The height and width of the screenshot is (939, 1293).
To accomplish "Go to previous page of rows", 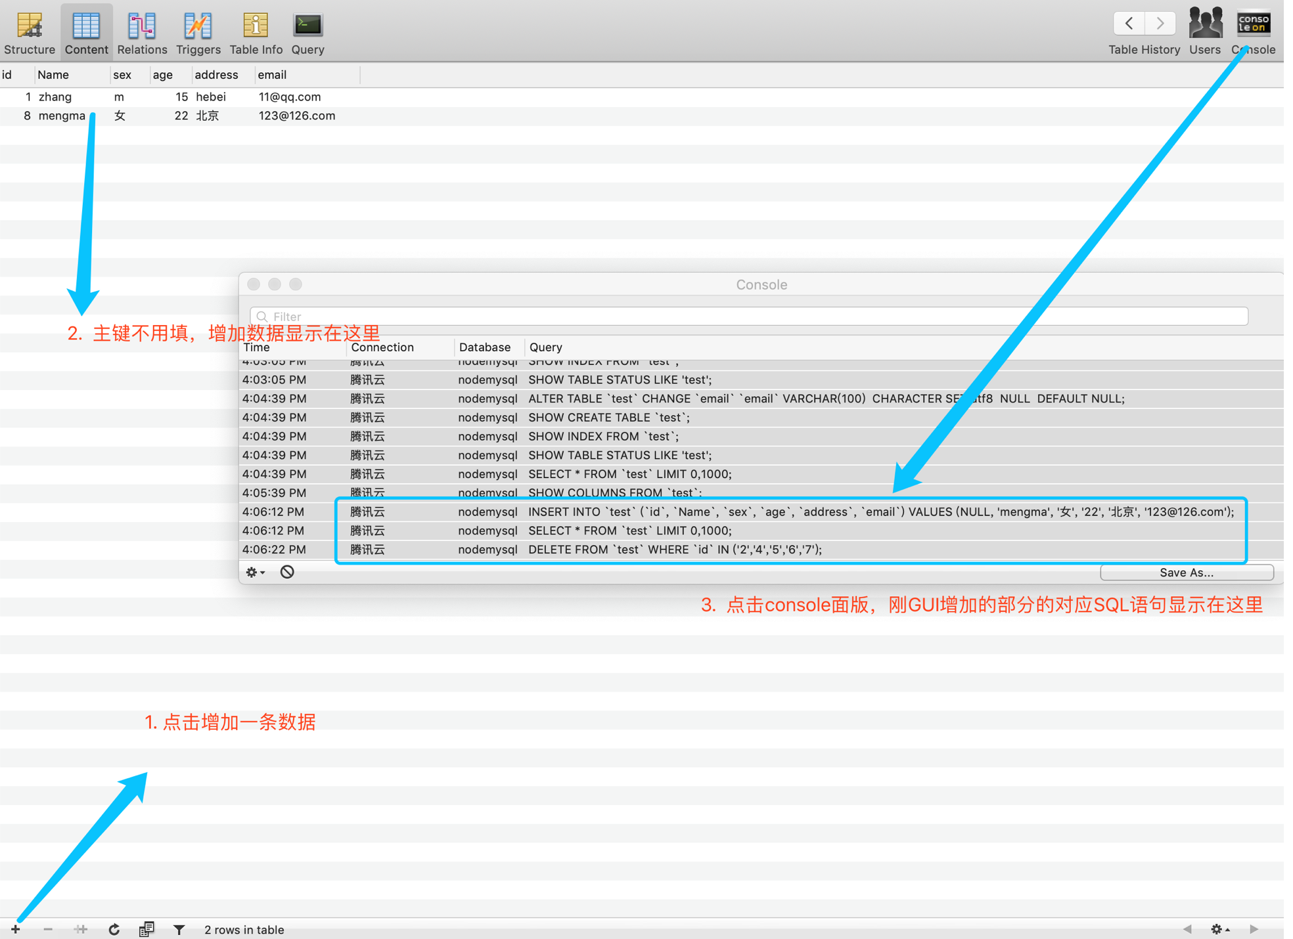I will pyautogui.click(x=1187, y=929).
